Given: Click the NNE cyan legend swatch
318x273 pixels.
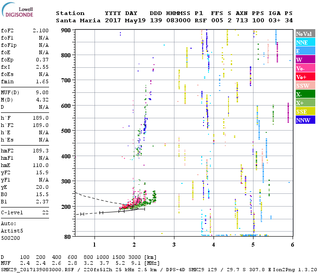Looking at the screenshot, I should pos(305,42).
